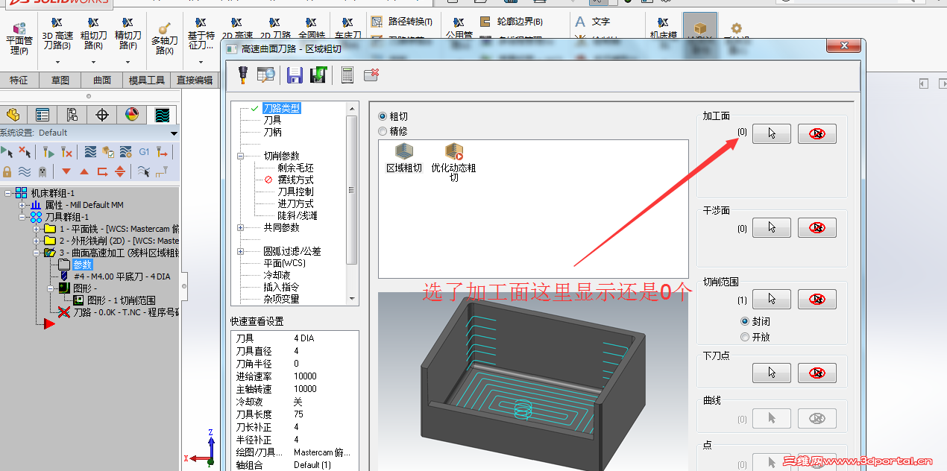The width and height of the screenshot is (947, 471).
Task: Move insert arrow up with red triangle
Action: [84, 172]
